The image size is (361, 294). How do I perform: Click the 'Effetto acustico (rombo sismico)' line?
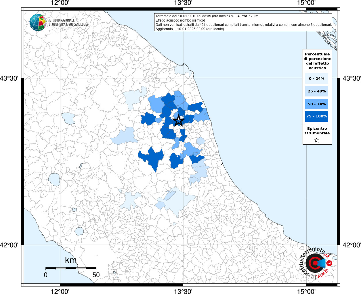tap(180, 20)
